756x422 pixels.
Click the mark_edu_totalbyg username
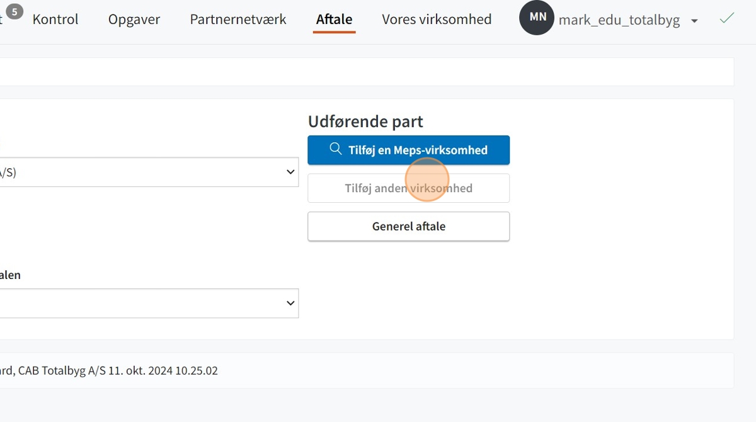(619, 20)
